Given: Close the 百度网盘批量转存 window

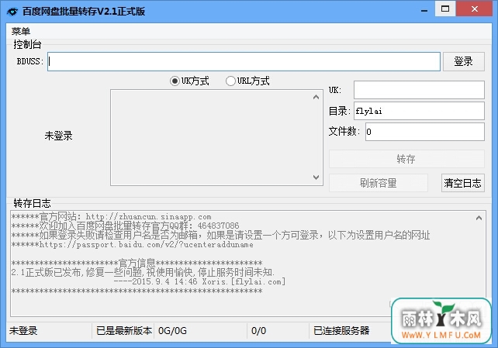Looking at the screenshot, I should pyautogui.click(x=475, y=9).
